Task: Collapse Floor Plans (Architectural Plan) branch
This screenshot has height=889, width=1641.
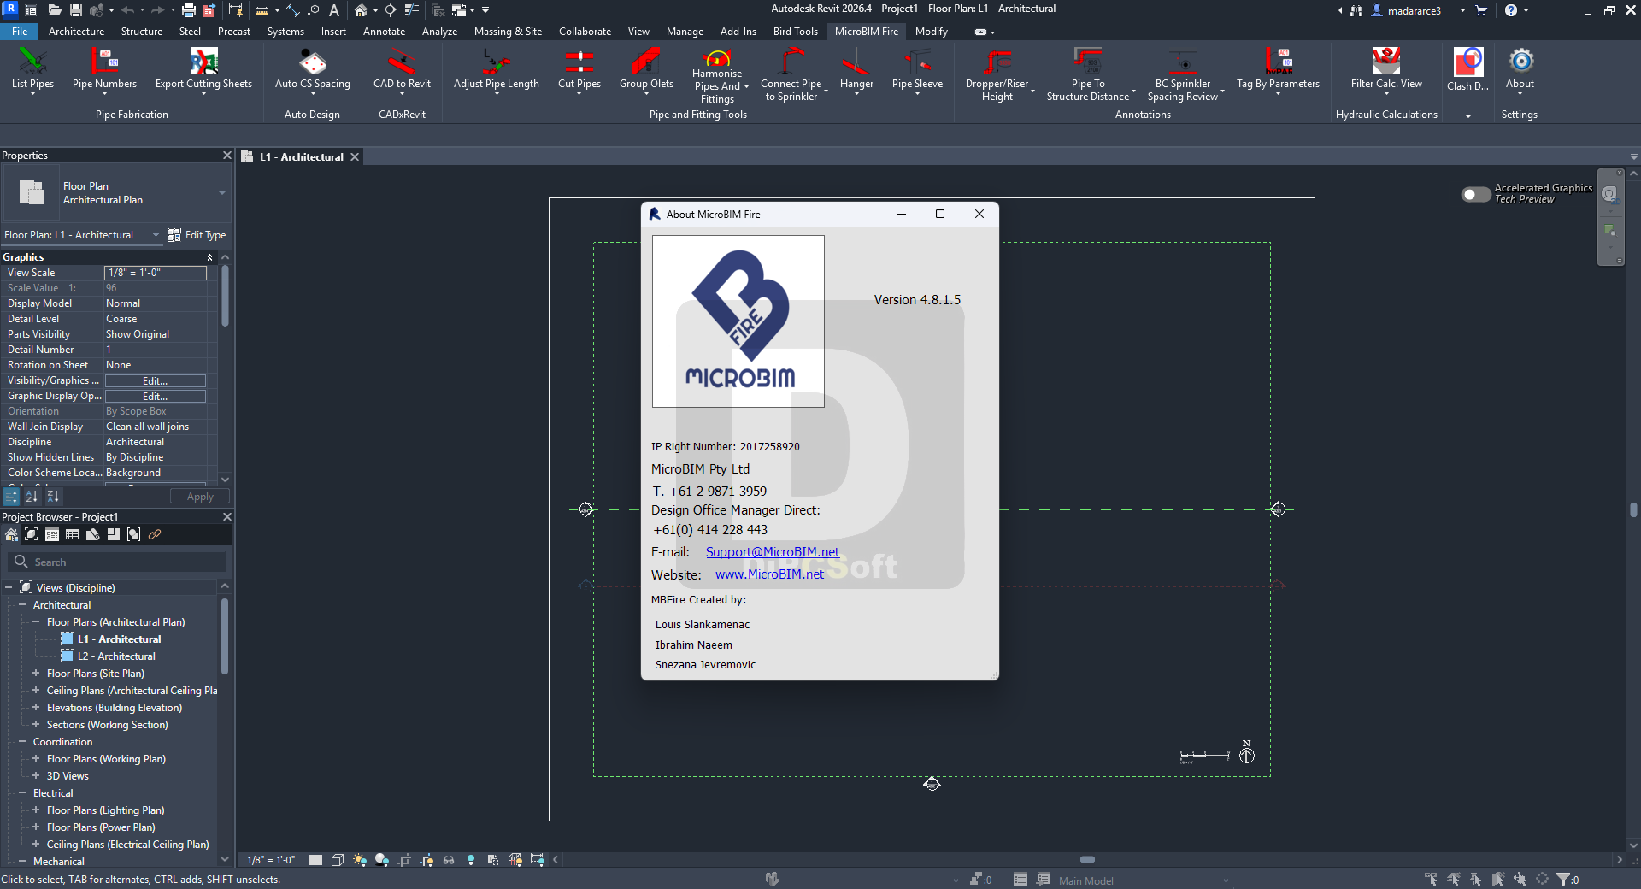Action: click(x=36, y=622)
